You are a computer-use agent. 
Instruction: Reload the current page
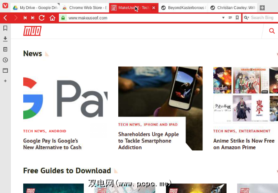pyautogui.click(x=41, y=18)
